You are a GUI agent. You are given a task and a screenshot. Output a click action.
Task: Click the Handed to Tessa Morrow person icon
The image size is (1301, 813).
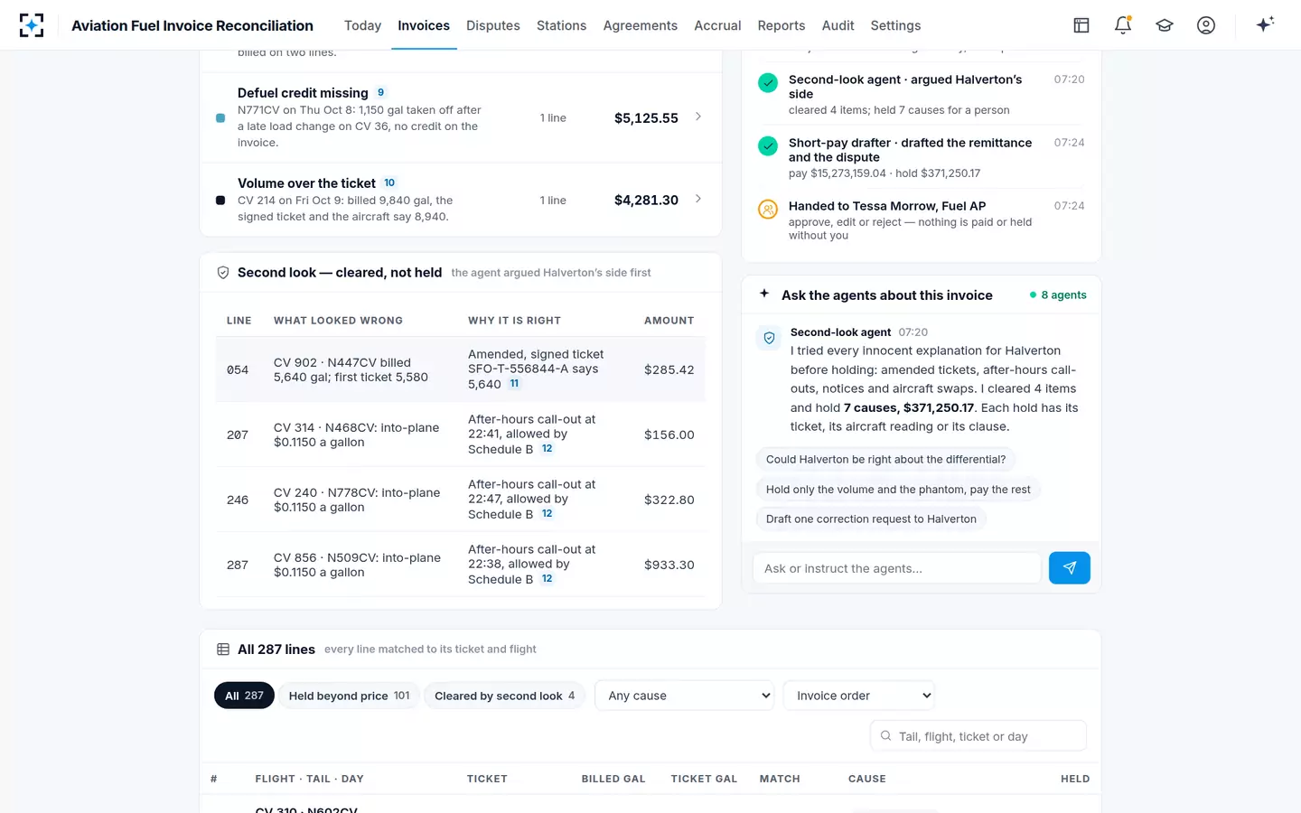(768, 210)
